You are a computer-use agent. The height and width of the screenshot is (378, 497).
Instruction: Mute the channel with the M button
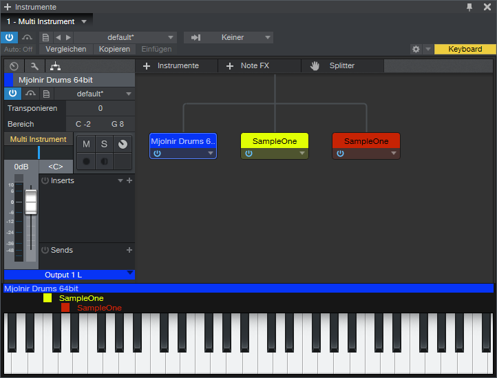pyautogui.click(x=86, y=144)
